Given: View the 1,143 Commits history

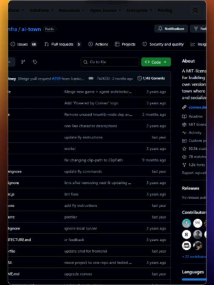Looking at the screenshot, I should [151, 78].
